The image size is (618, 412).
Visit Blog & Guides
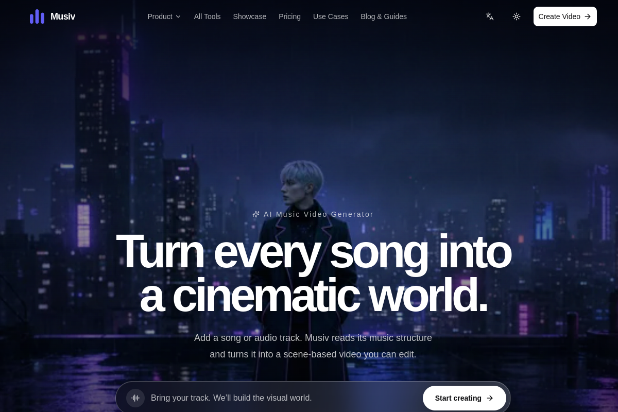[x=384, y=16]
